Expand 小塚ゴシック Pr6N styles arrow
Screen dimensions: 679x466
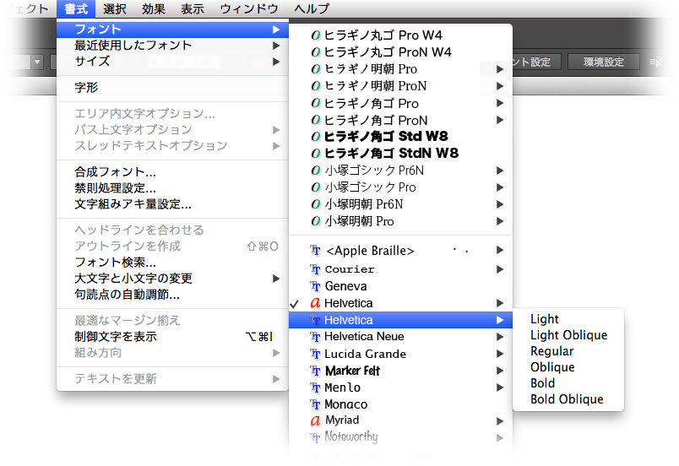[x=500, y=171]
